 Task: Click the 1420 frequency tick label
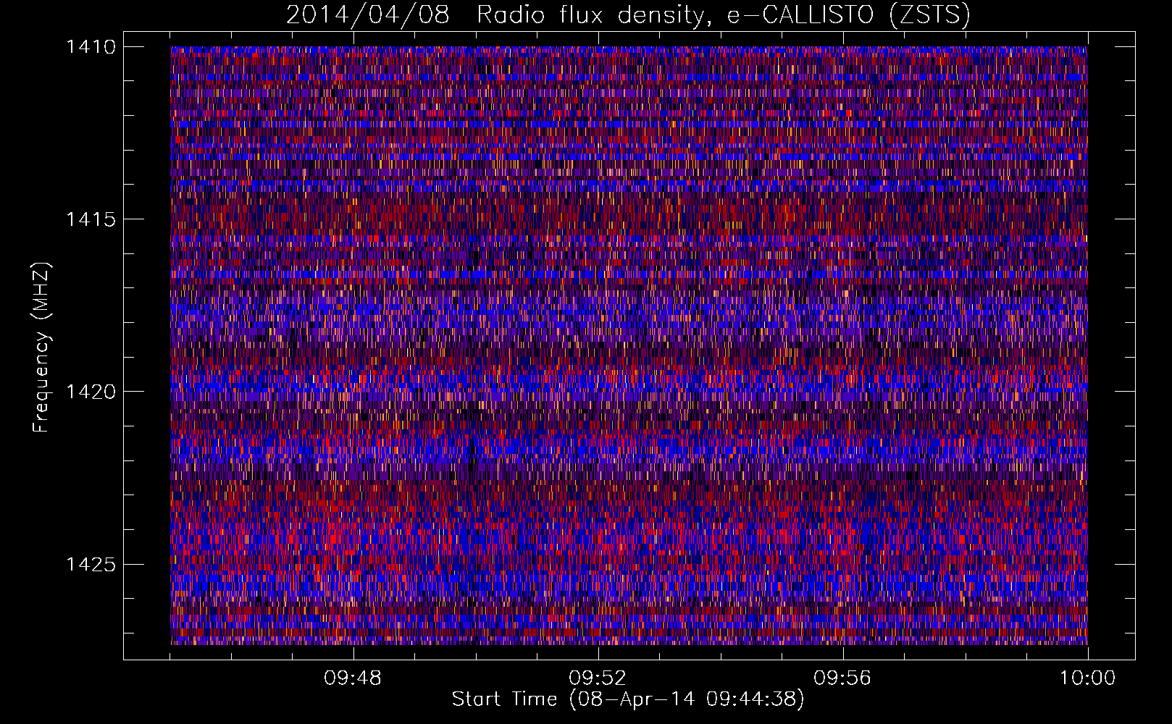[91, 392]
